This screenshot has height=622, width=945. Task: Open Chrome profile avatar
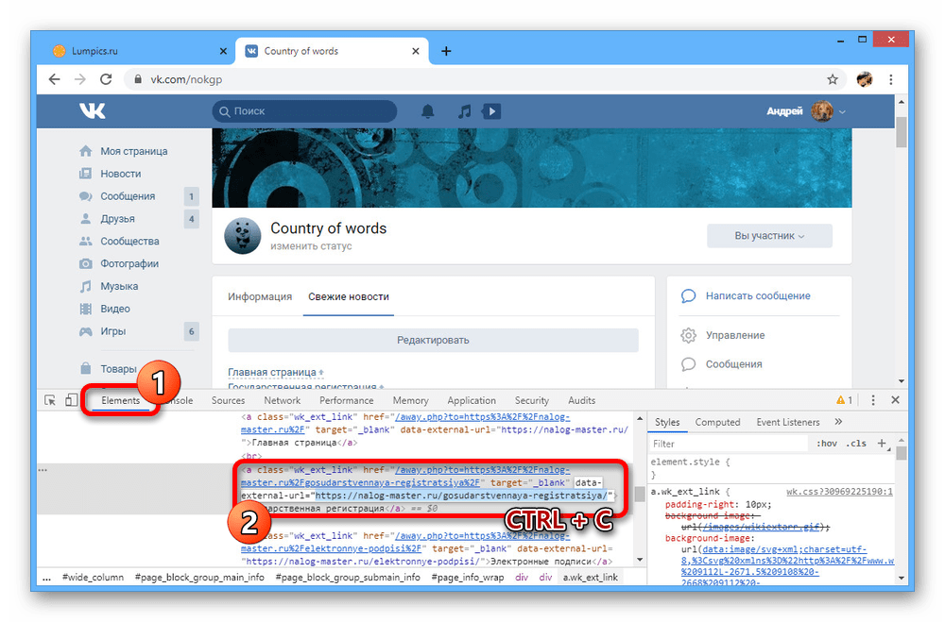[865, 79]
